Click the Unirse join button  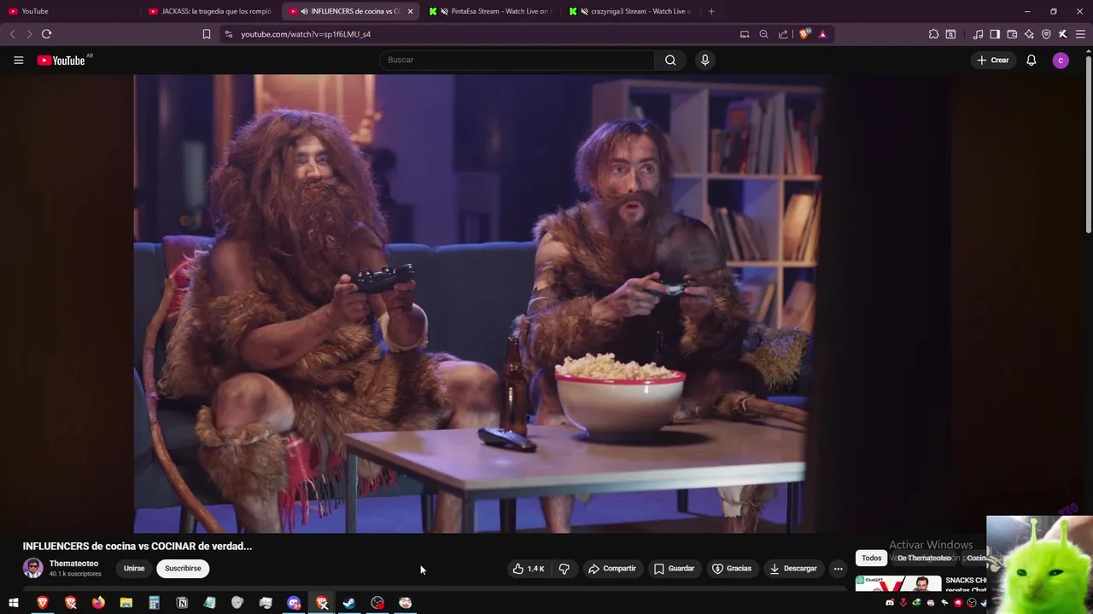134,569
